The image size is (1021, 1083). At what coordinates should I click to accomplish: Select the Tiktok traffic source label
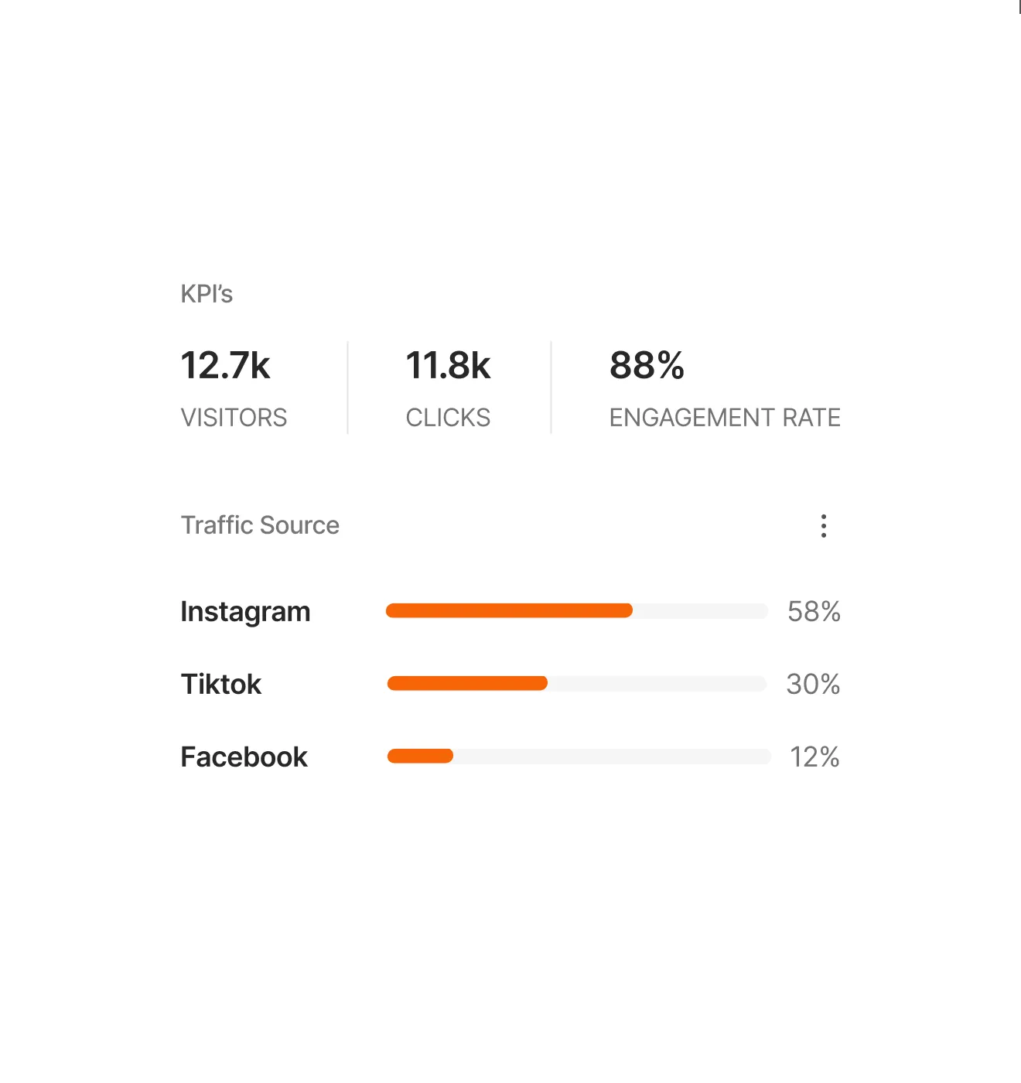click(x=221, y=684)
